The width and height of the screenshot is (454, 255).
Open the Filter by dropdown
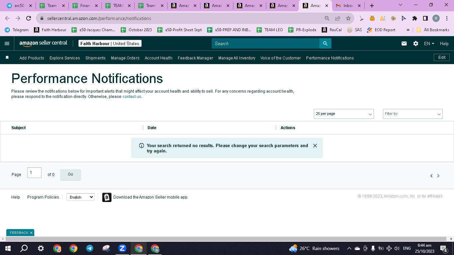(x=413, y=114)
